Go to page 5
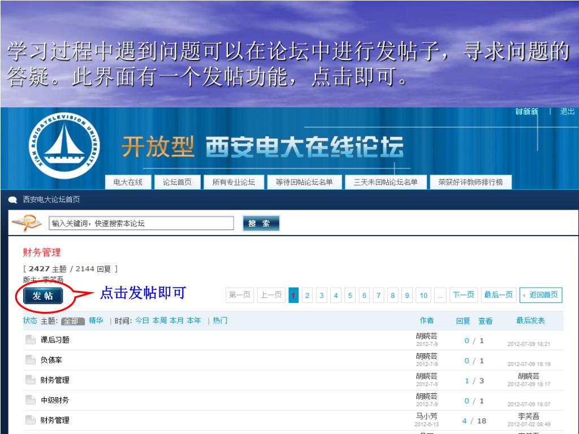 tap(350, 295)
